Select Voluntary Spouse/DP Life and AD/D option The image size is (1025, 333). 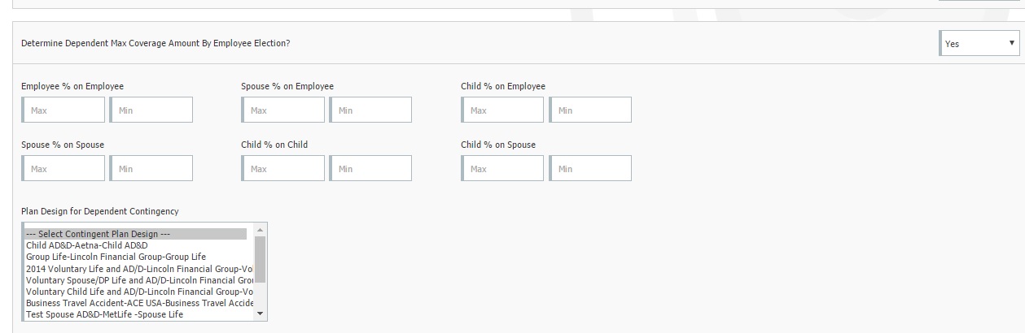tap(139, 279)
